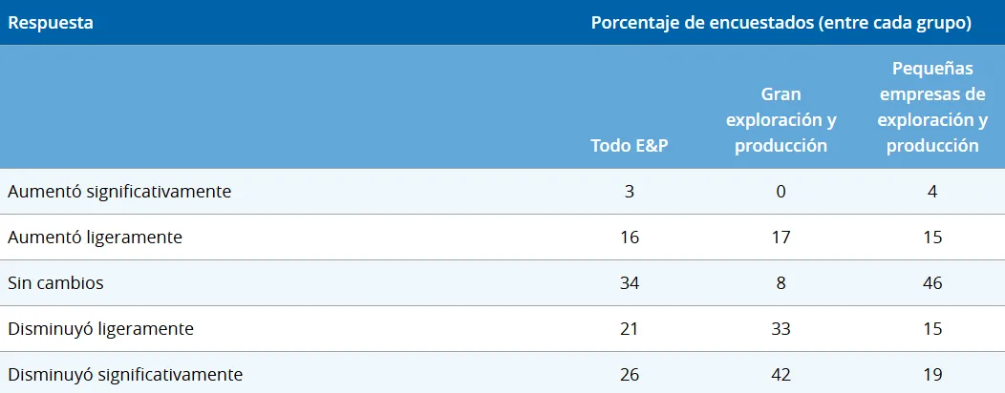Select Pequeñas empresas value 46 for "Sin cambios"
Viewport: 1005px width, 393px height.
click(x=932, y=283)
